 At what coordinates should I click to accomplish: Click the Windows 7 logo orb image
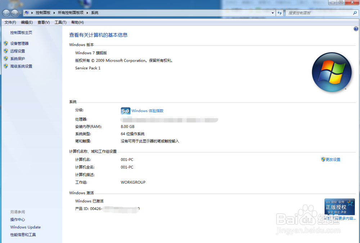coord(332,72)
